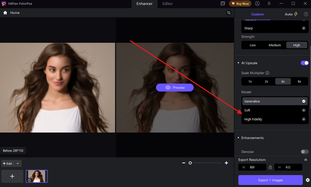Click the Model label text
The width and height of the screenshot is (311, 187).
tap(246, 92)
